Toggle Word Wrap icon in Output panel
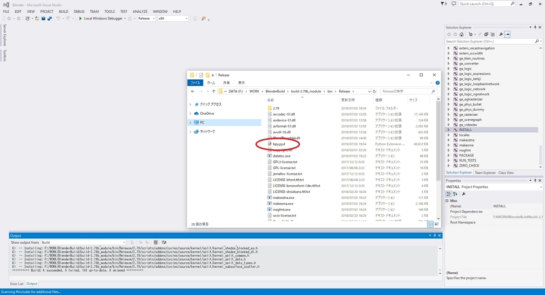The image size is (545, 295). click(164, 242)
